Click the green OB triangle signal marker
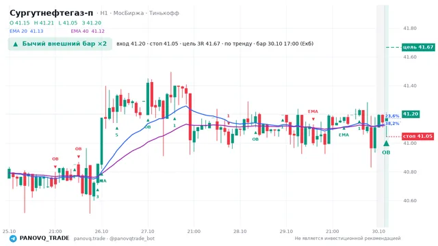Viewport: 438px width, 246px height. [386, 143]
